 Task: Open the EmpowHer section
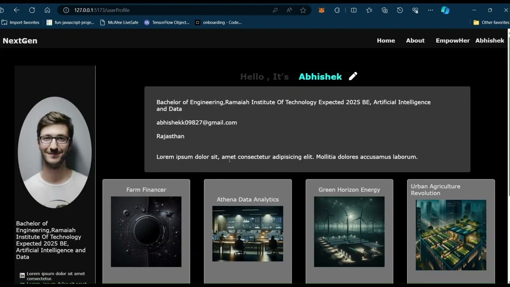(453, 40)
